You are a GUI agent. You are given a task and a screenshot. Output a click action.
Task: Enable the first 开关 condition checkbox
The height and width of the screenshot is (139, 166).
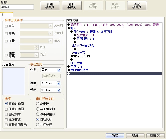pyautogui.click(x=6, y=26)
